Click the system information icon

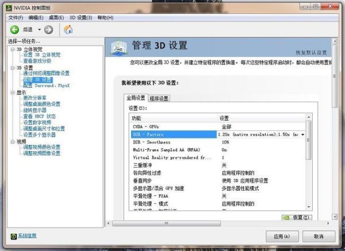tap(14, 236)
